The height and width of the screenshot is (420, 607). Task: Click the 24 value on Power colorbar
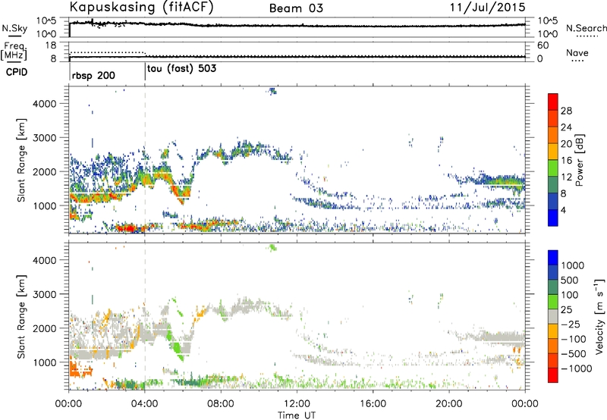[566, 127]
